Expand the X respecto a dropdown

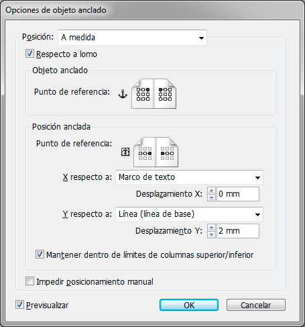tap(189, 177)
